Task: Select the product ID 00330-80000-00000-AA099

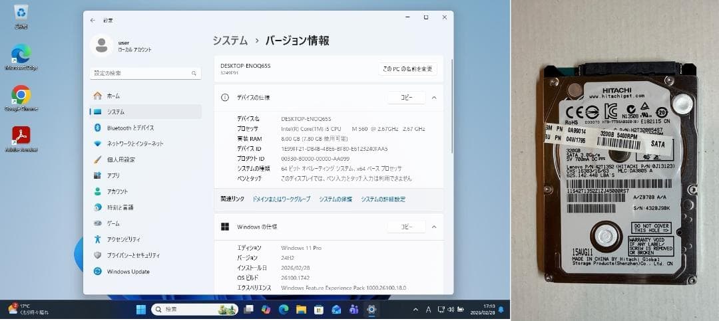Action: 315,158
